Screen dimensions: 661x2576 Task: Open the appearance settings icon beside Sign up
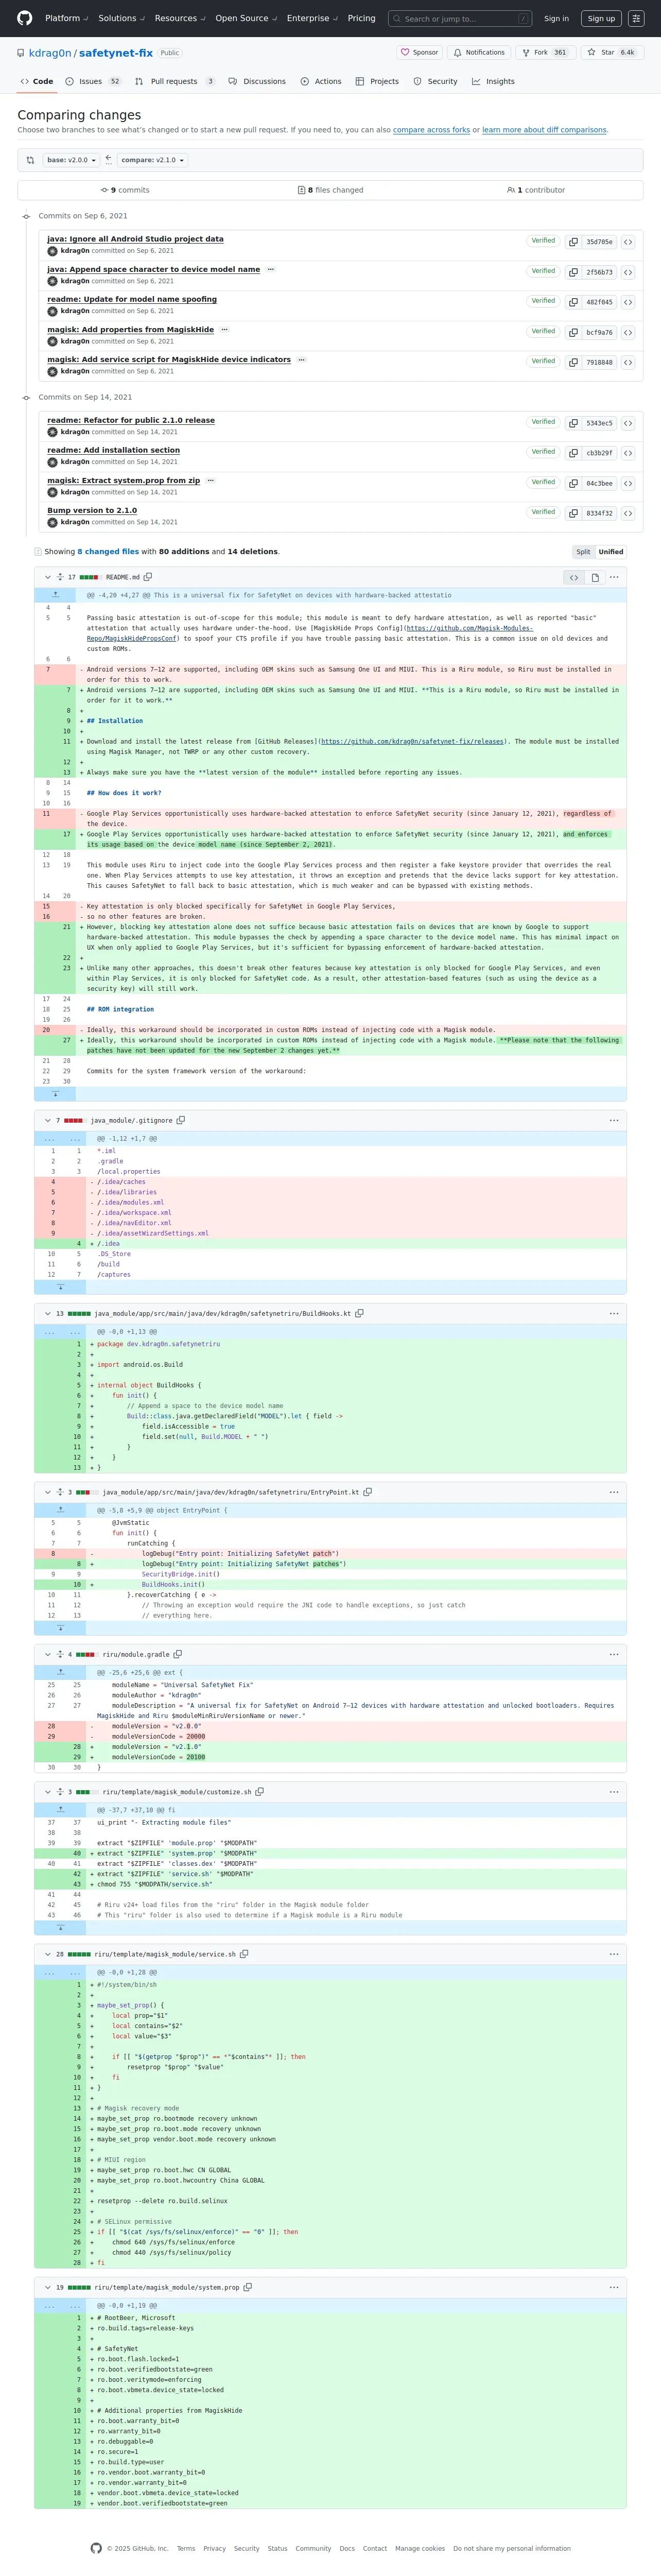click(x=637, y=18)
